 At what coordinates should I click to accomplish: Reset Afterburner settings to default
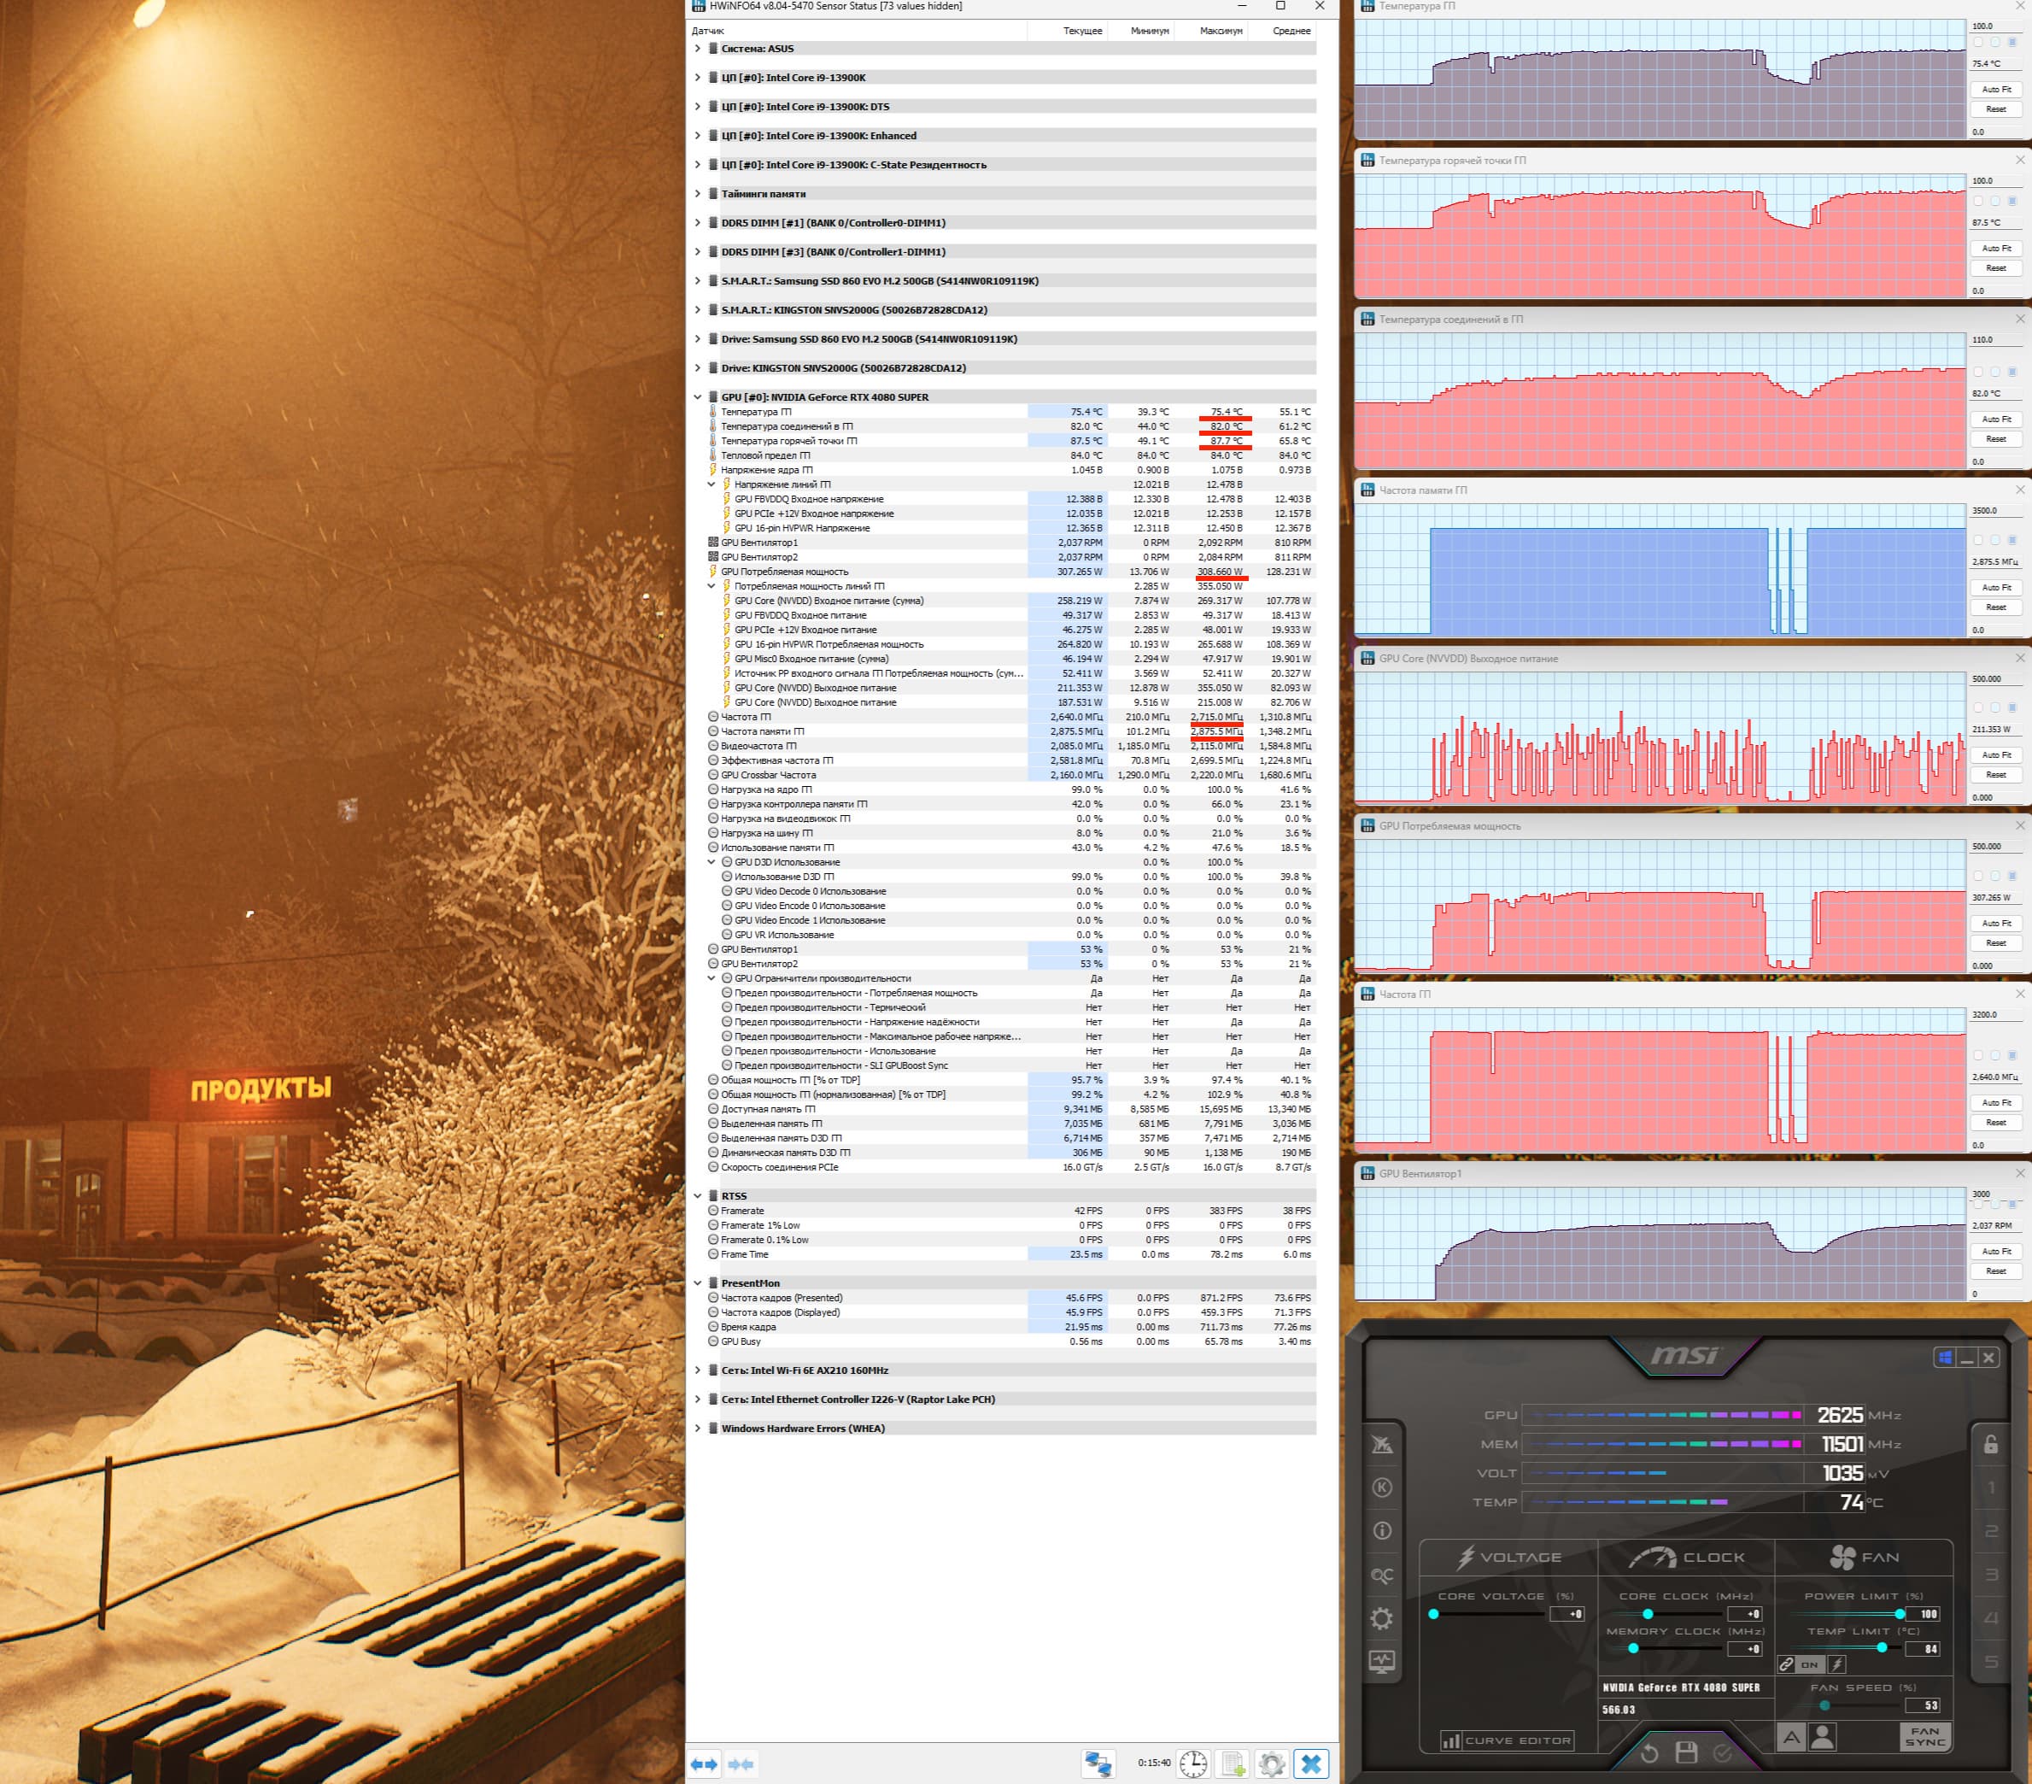[x=1649, y=1752]
